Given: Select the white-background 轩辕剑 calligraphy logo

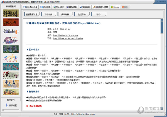Looking at the screenshot, I should (x=11, y=31).
